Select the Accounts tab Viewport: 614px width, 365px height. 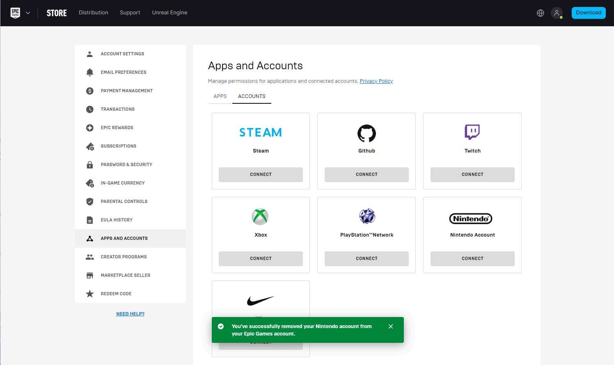click(252, 96)
